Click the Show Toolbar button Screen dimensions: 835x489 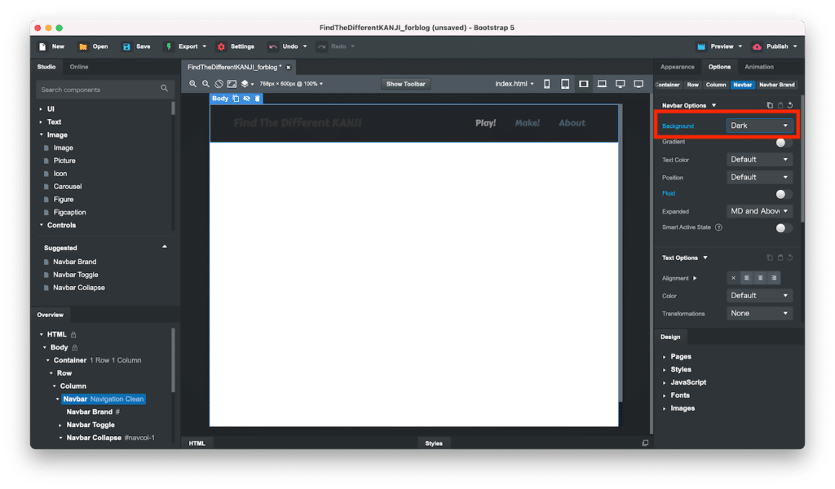click(x=405, y=84)
